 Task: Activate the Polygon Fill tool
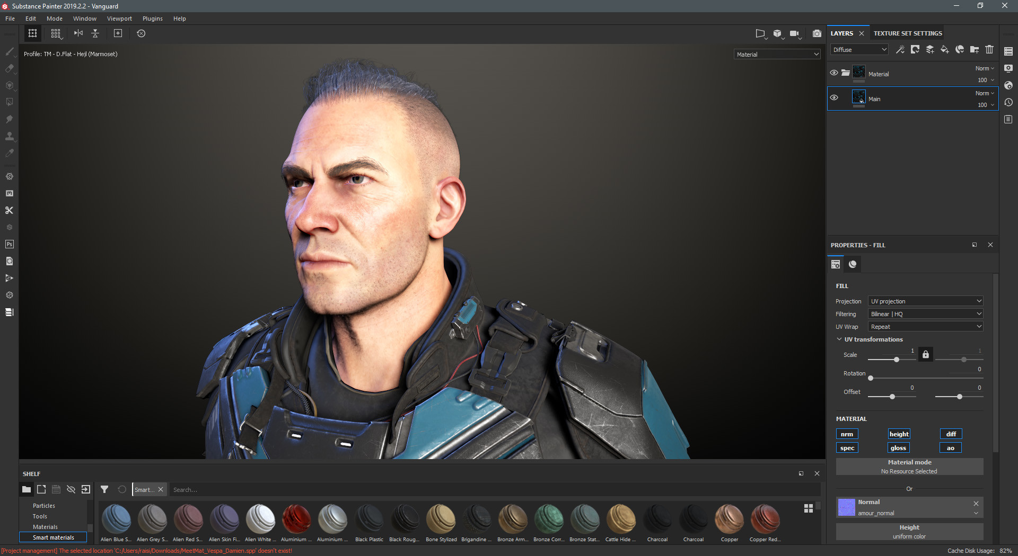tap(10, 102)
